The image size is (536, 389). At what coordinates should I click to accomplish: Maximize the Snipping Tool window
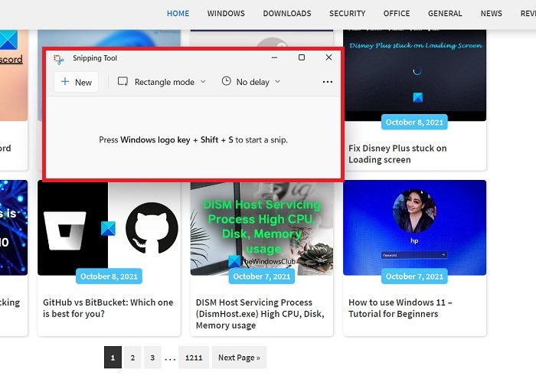pyautogui.click(x=301, y=58)
